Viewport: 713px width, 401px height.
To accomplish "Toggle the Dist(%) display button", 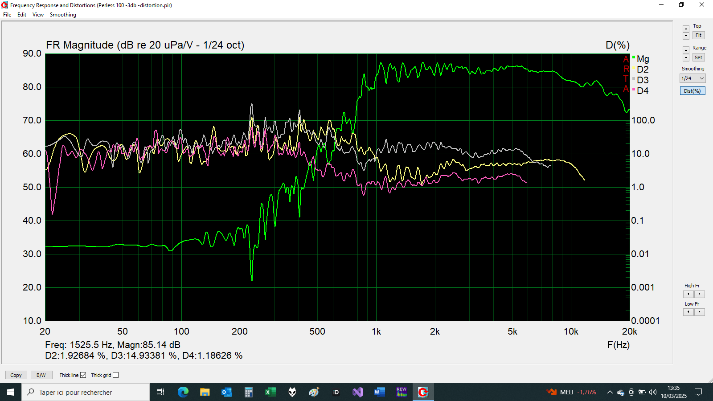I will tap(692, 91).
